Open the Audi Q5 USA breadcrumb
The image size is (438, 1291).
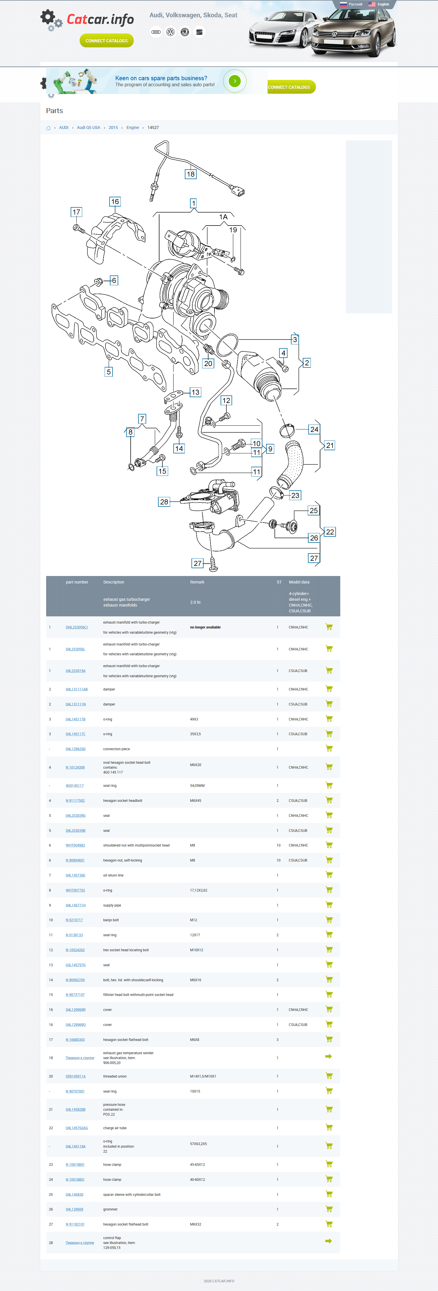point(88,128)
